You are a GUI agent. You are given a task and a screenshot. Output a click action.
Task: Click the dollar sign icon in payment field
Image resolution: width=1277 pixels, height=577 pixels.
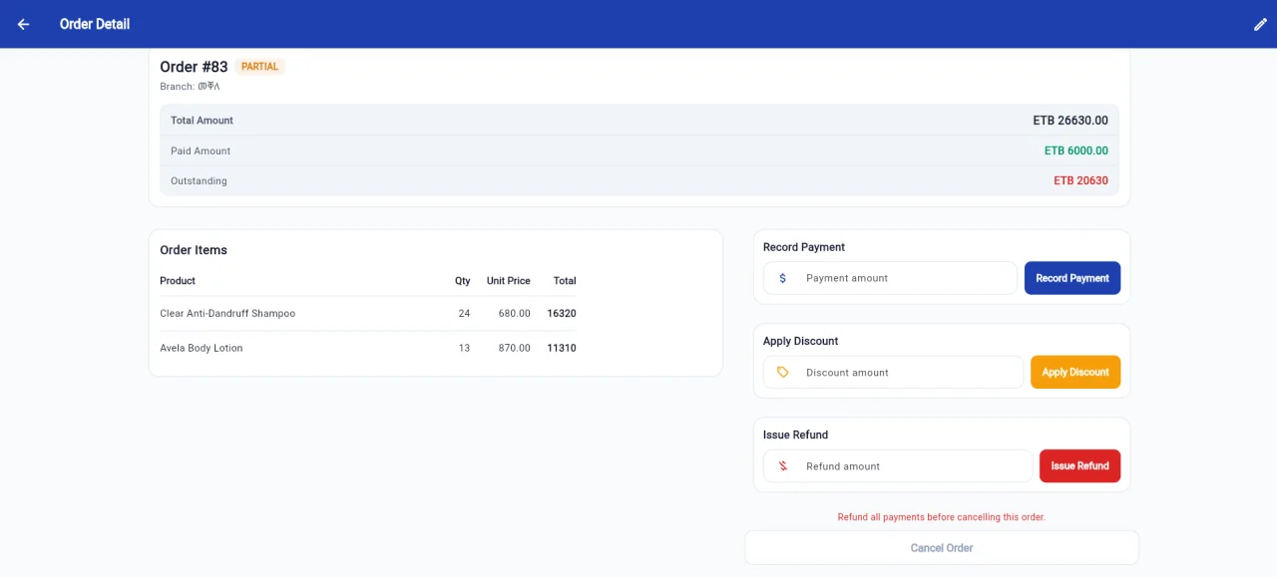tap(782, 278)
